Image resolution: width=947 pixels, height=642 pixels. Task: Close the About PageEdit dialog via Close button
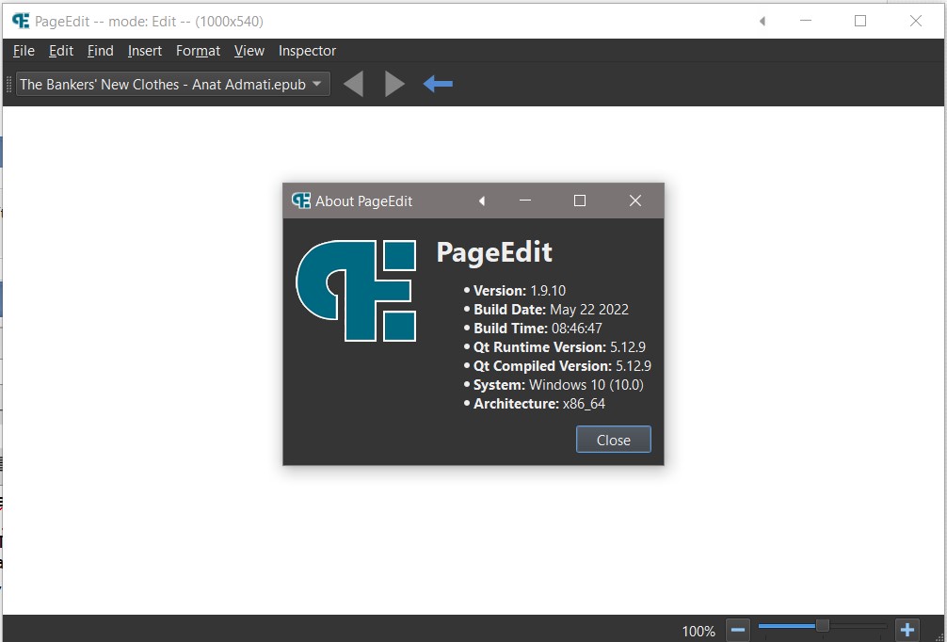coord(614,440)
